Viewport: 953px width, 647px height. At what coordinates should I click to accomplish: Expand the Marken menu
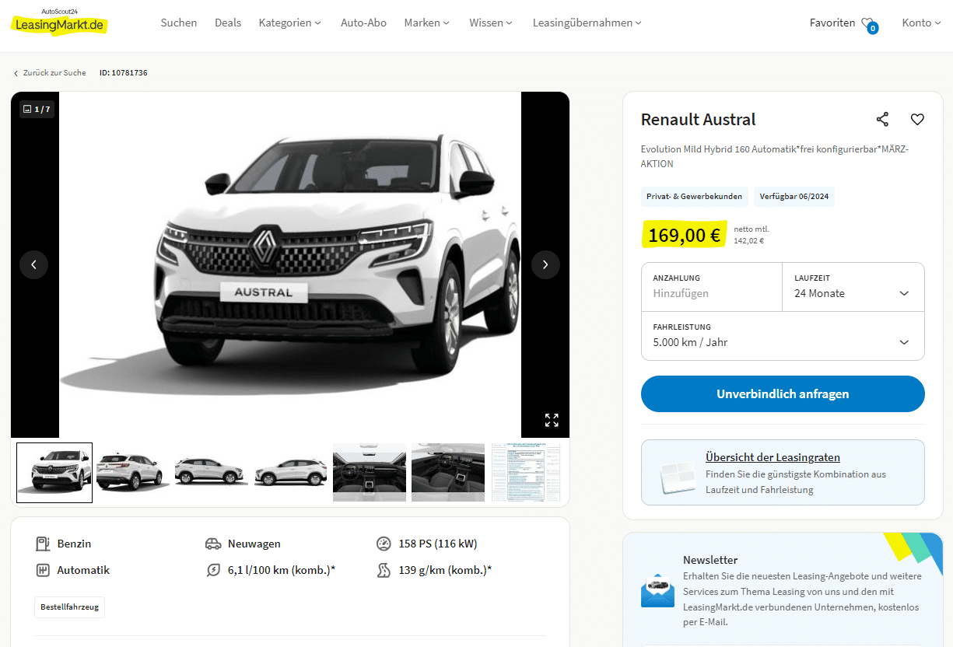(x=427, y=23)
